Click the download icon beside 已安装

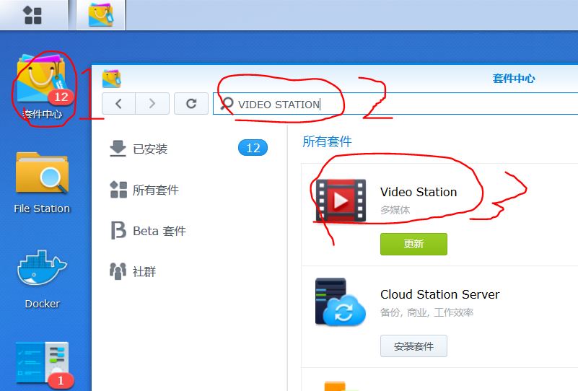point(118,149)
